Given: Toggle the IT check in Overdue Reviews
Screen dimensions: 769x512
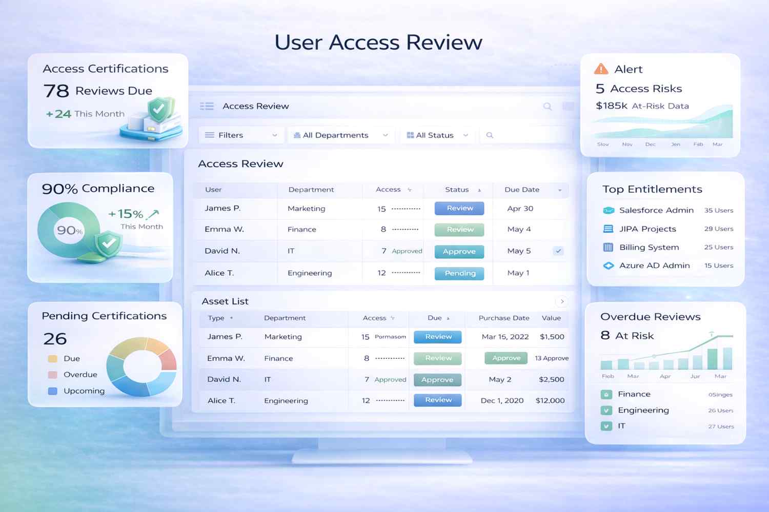Looking at the screenshot, I should (x=606, y=426).
